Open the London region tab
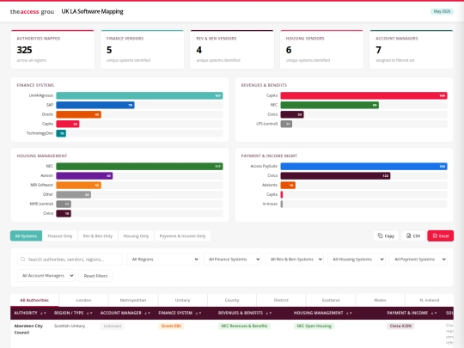Image resolution: width=464 pixels, height=348 pixels. (x=83, y=300)
